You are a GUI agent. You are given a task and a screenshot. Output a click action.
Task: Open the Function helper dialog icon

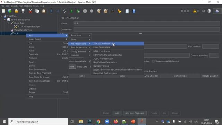pyautogui.click(x=127, y=11)
